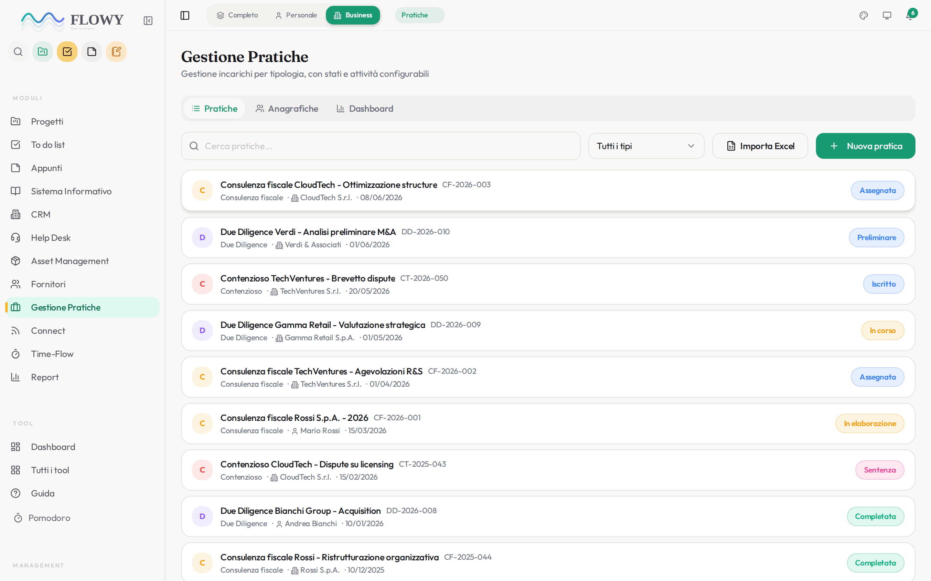931x581 pixels.
Task: Open Dashboard under Tool section
Action: [82, 447]
